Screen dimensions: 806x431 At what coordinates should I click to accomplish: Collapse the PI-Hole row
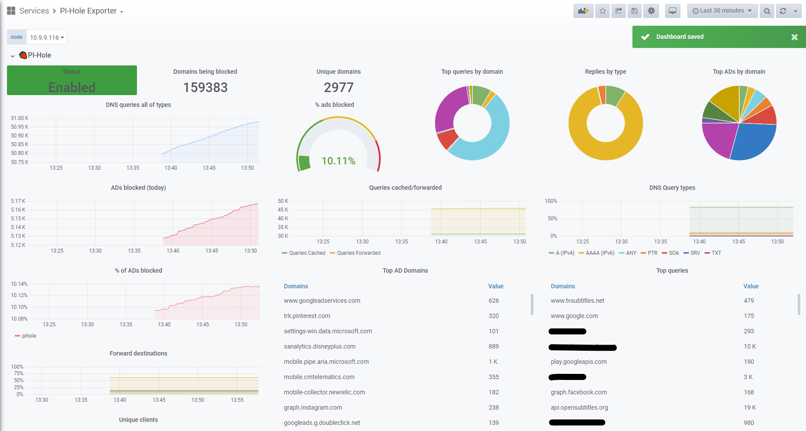(13, 56)
